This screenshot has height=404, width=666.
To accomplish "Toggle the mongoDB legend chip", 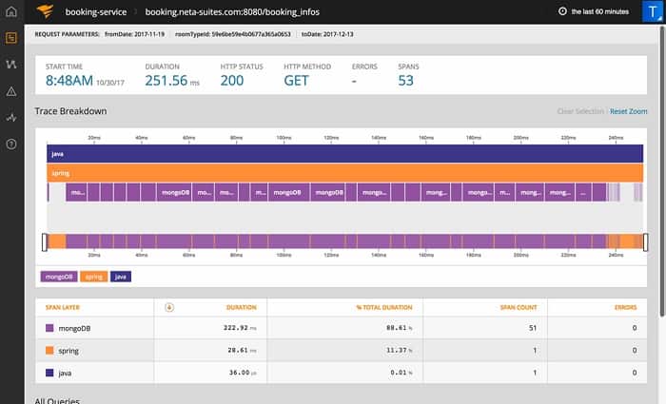I will tap(59, 277).
